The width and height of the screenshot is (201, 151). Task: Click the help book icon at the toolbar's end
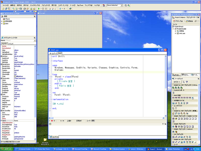pyautogui.click(x=70, y=9)
